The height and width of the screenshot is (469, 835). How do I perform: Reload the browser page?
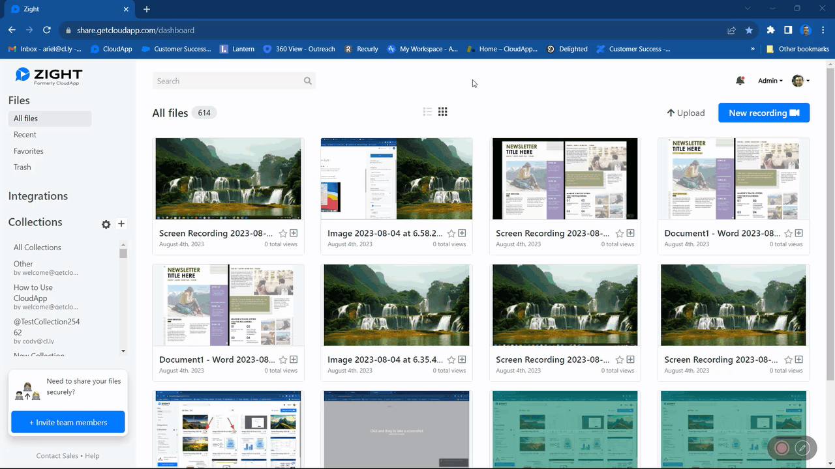pyautogui.click(x=47, y=30)
